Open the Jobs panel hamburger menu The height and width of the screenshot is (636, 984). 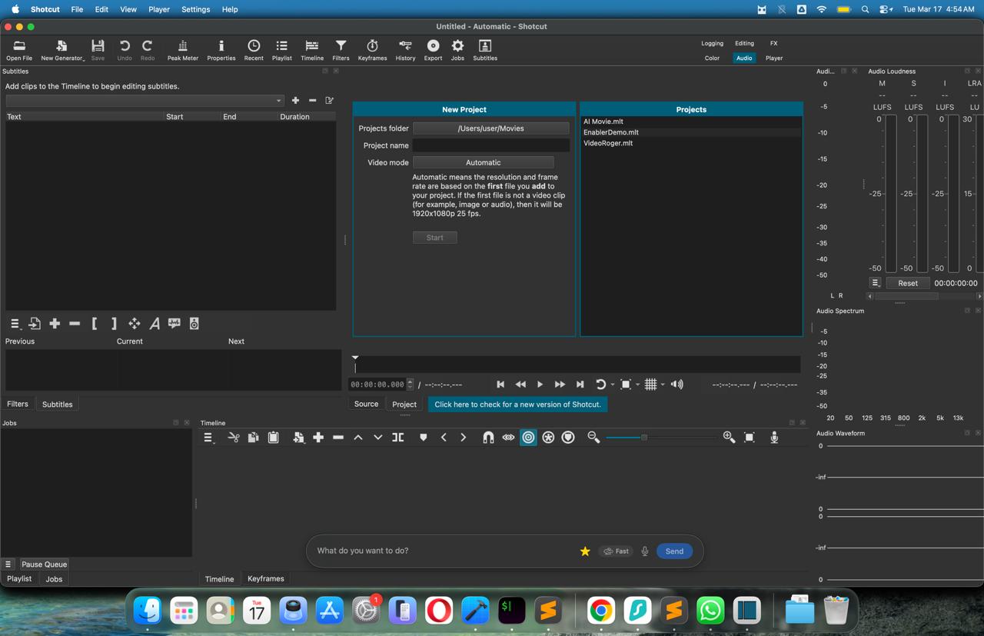tap(8, 564)
